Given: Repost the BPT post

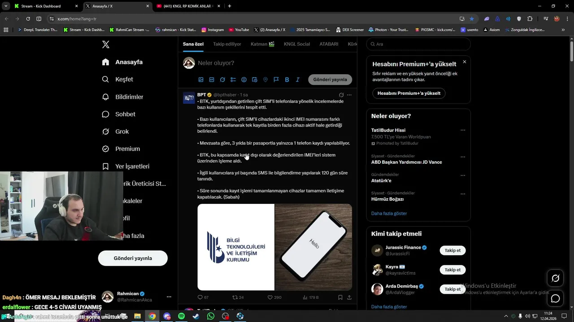Looking at the screenshot, I should tap(238, 297).
